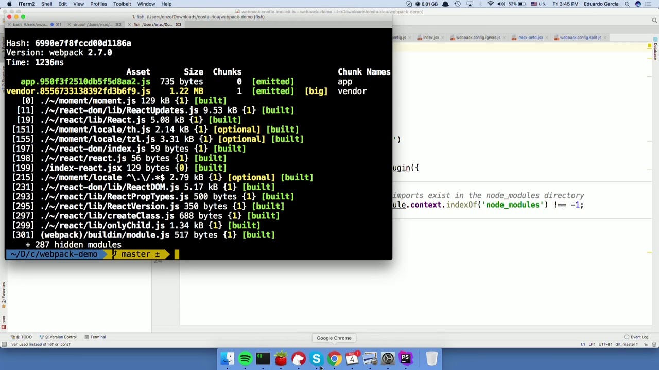Open Spotify from the Dock
Screen dimensions: 659x370
point(245,358)
